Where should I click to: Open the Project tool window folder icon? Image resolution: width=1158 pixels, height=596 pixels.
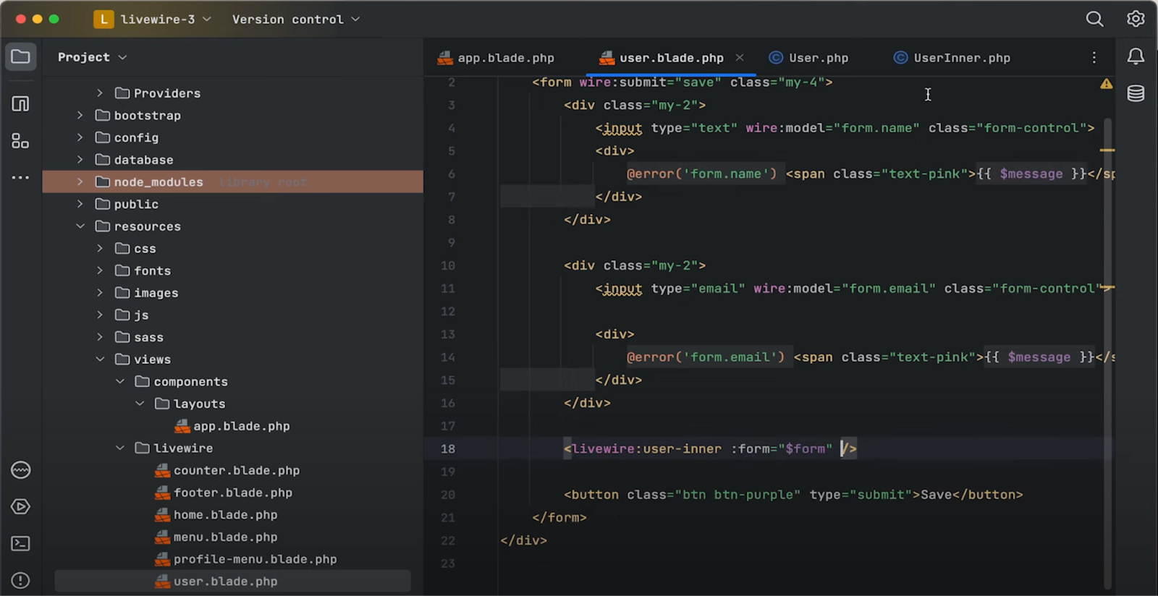20,56
